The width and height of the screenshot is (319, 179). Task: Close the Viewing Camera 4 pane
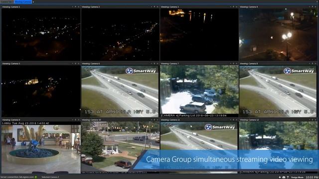[x=316, y=6]
